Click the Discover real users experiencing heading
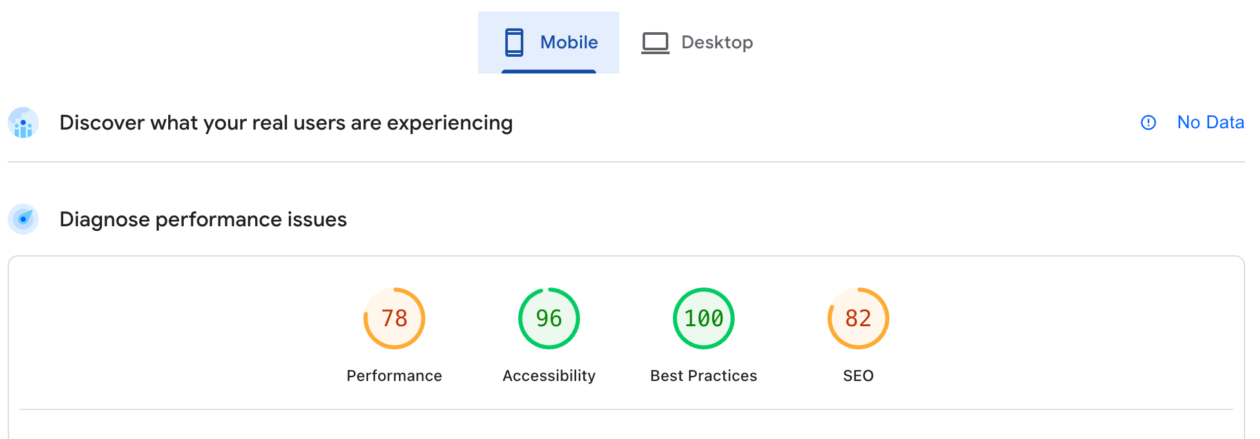 286,122
